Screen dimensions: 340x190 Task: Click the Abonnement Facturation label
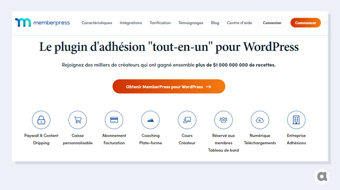coord(114,139)
